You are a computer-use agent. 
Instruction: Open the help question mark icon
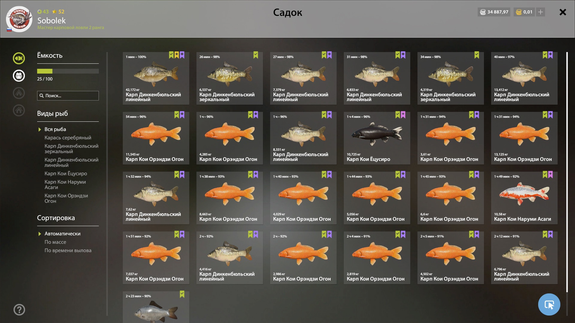pyautogui.click(x=19, y=310)
